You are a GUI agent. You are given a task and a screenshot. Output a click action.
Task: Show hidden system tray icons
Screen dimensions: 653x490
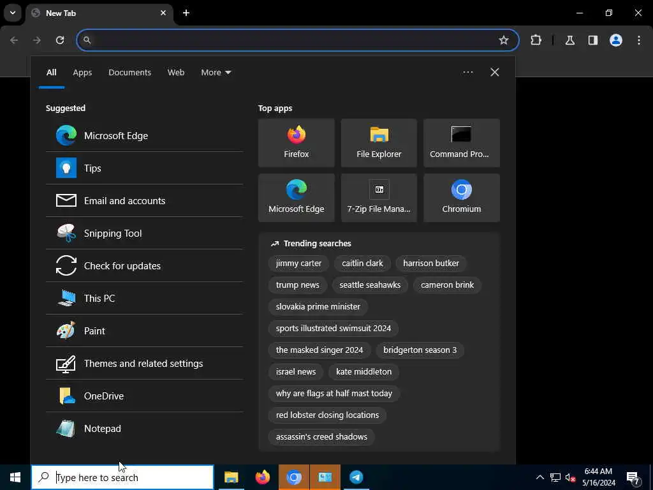coord(539,477)
